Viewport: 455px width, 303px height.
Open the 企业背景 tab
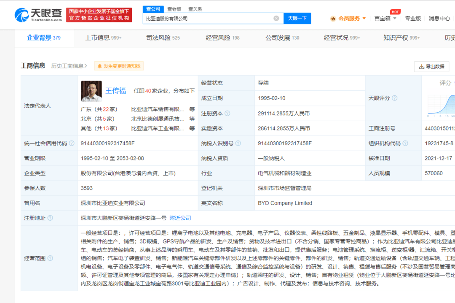(x=44, y=38)
